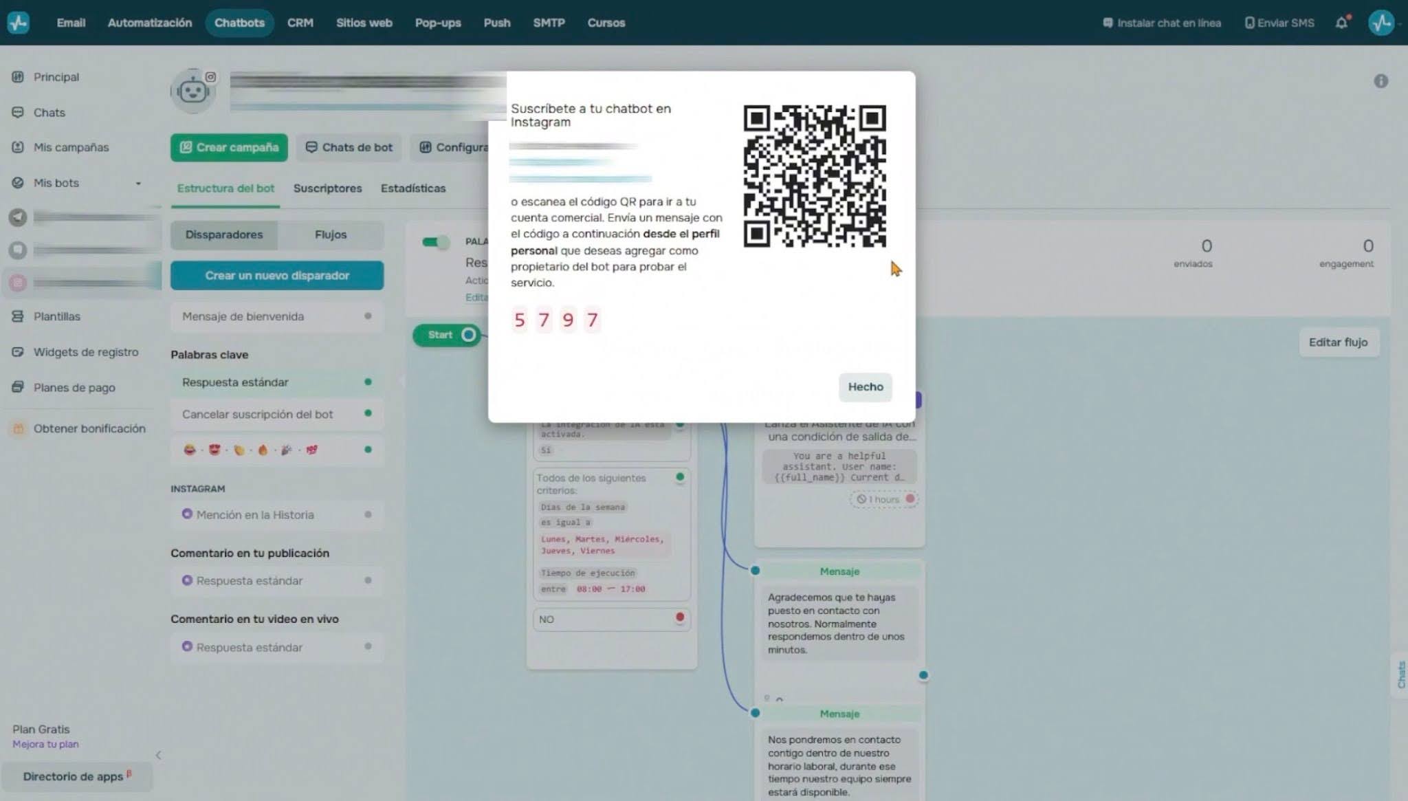Image resolution: width=1408 pixels, height=801 pixels.
Task: Switch to Estructura del bot tab
Action: coord(225,188)
